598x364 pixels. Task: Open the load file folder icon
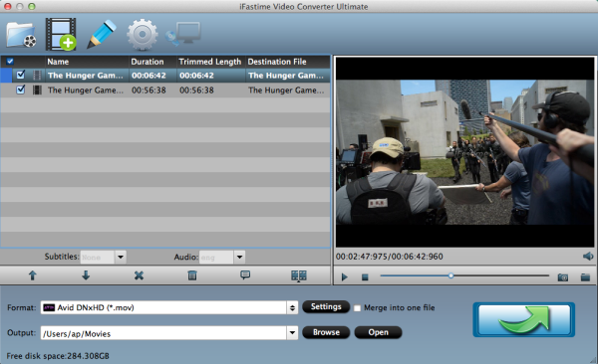tap(21, 35)
